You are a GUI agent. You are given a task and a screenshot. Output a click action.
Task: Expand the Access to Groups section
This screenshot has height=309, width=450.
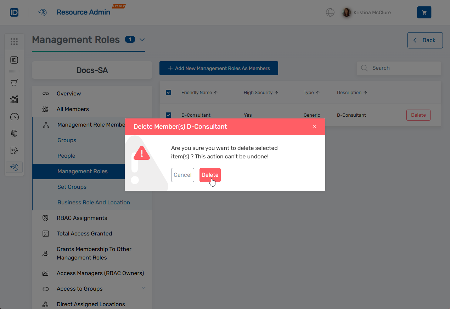point(144,288)
